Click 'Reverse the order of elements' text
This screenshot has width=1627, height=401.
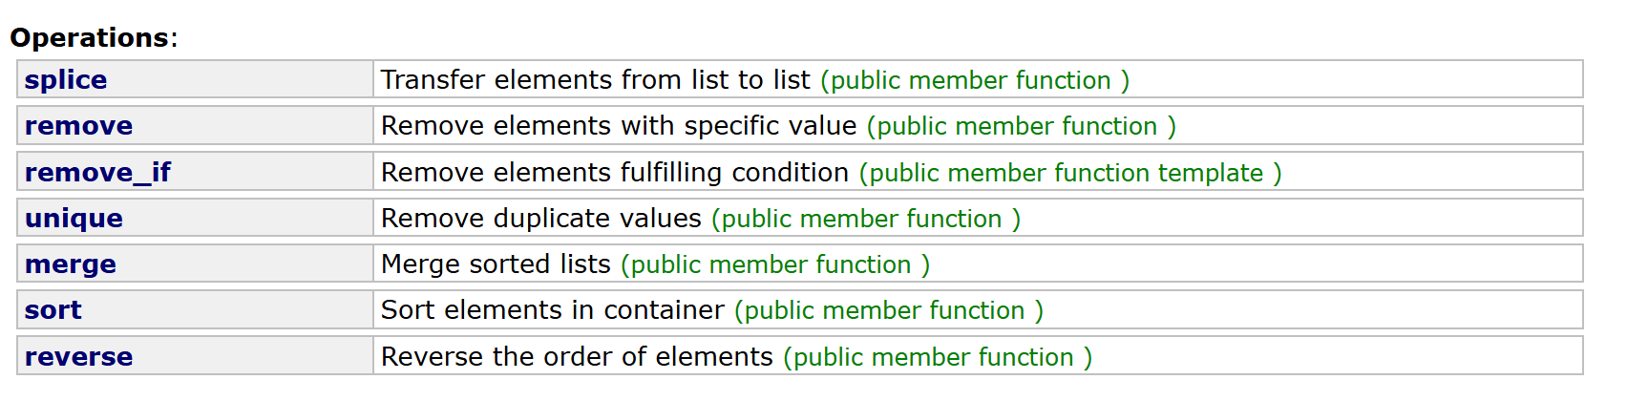pos(577,356)
